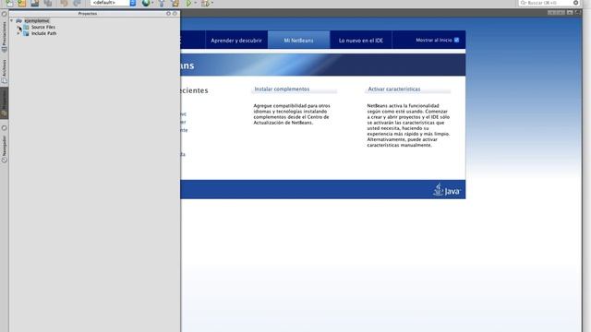Viewport: 591px width, 332px height.
Task: Select Source Files in project tree
Action: click(x=43, y=27)
